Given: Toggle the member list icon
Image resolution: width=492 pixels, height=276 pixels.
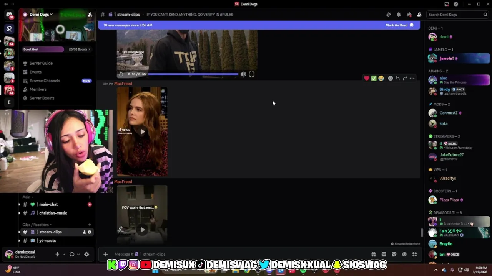Looking at the screenshot, I should (419, 15).
